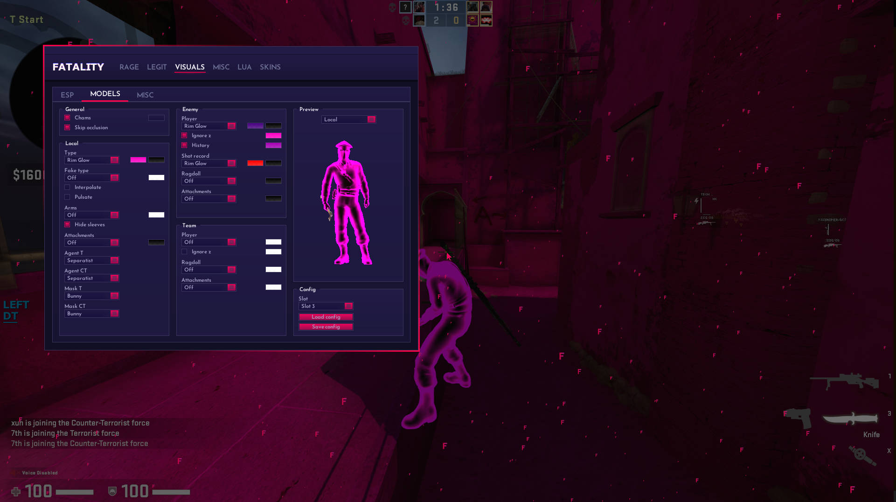Viewport: 896px width, 502px height.
Task: Enable the Interpolate checkbox
Action: click(x=67, y=187)
